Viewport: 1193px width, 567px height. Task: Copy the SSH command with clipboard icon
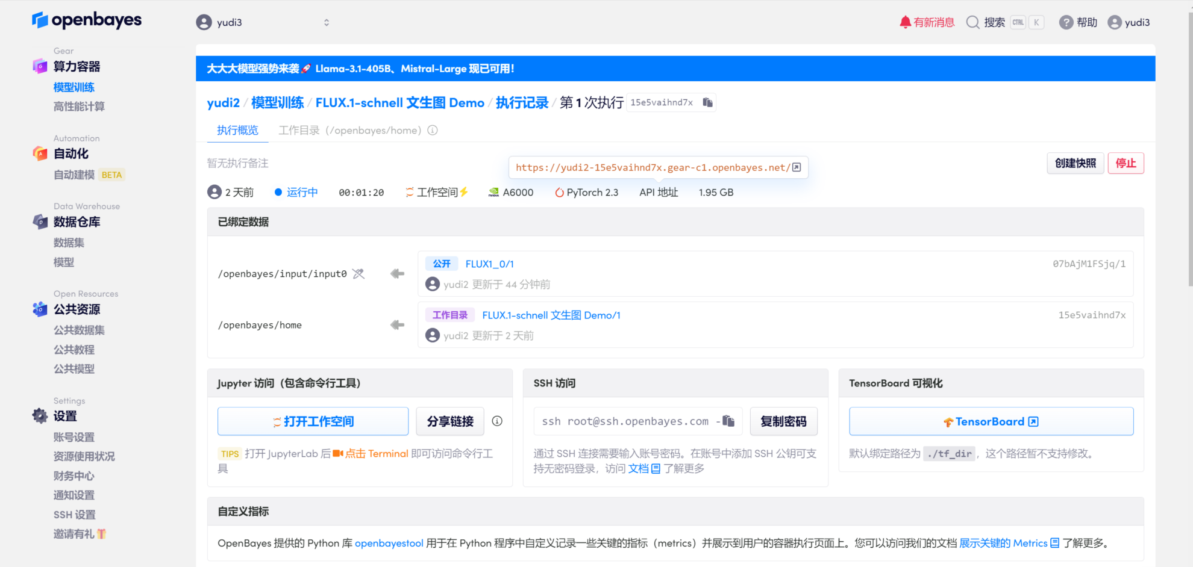728,421
